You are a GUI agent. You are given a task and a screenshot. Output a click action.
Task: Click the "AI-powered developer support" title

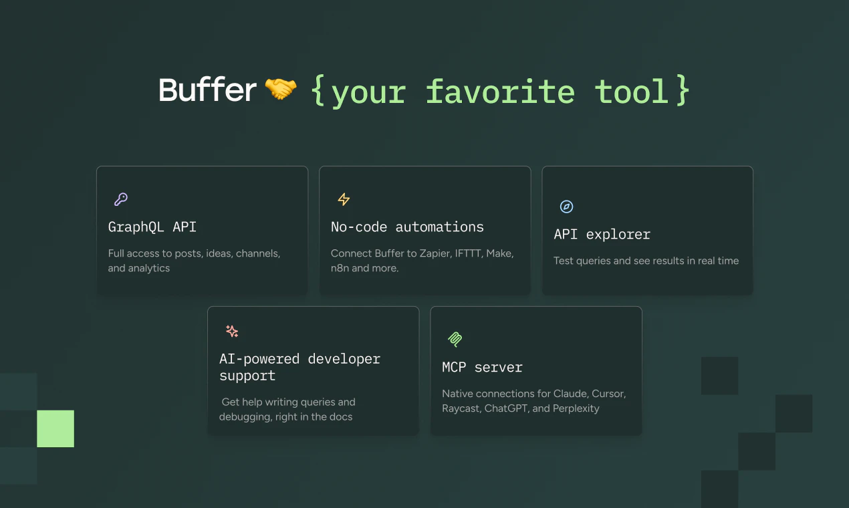[x=299, y=367]
